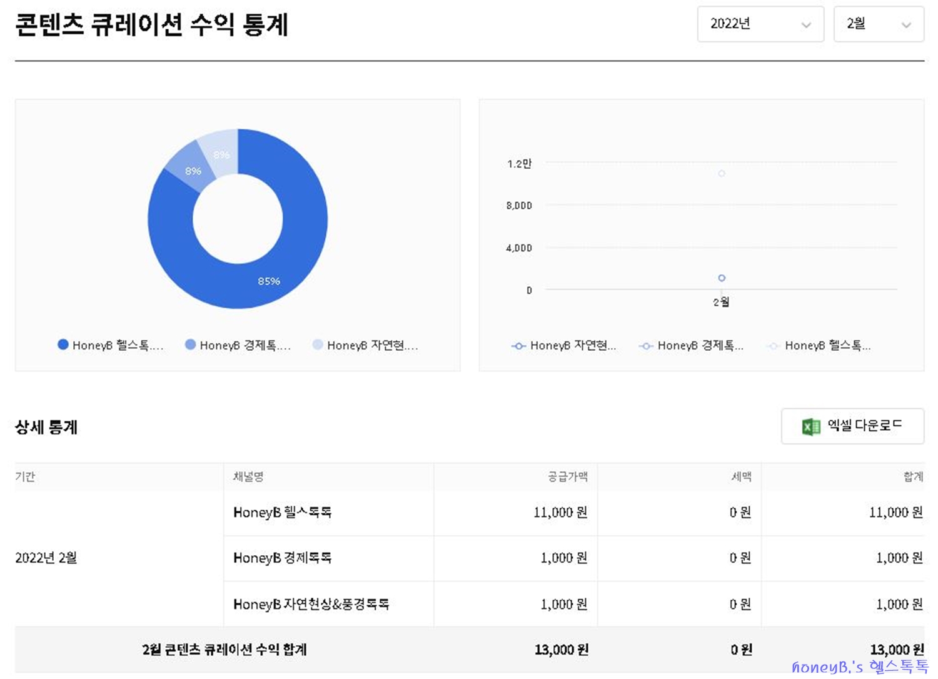Select the HoneyB 헬스톡톡 channel name

(x=282, y=513)
